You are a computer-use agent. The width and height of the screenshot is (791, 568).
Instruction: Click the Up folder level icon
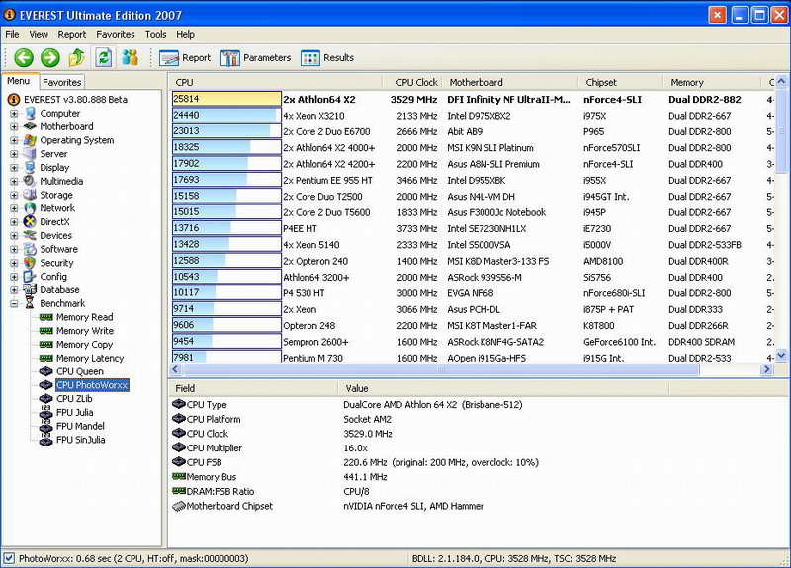(76, 58)
